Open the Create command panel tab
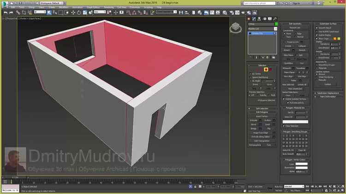 [x=249, y=19]
